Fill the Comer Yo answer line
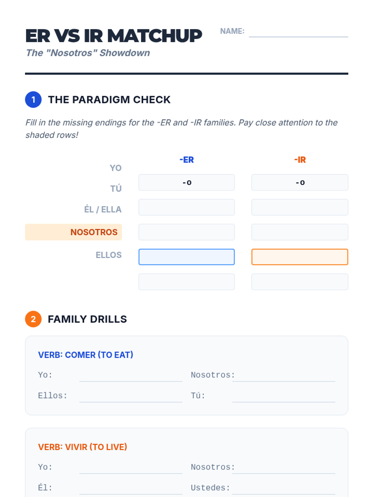The image size is (373, 497). pos(131,376)
